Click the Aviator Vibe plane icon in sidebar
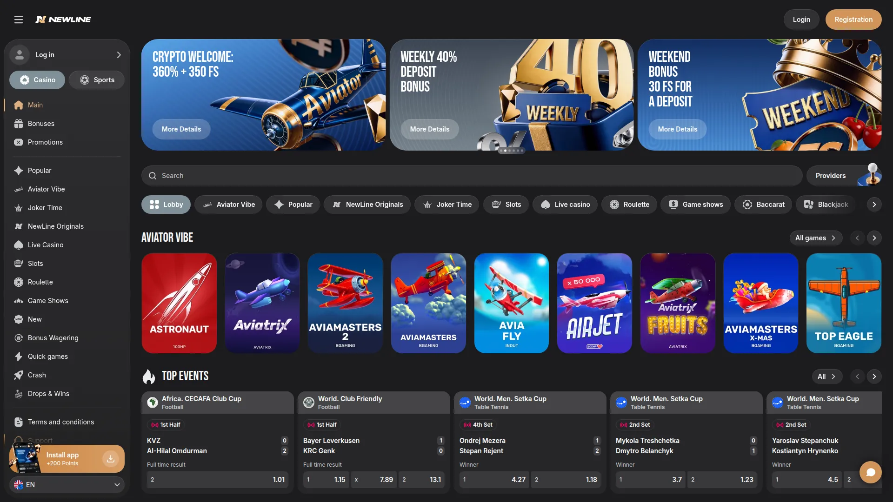 pyautogui.click(x=19, y=189)
